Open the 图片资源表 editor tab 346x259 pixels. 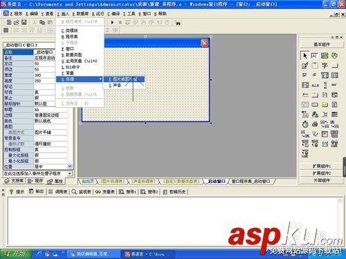tap(112, 182)
